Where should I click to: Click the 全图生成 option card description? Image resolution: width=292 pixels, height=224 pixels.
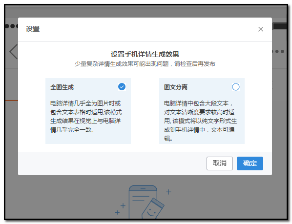(86, 117)
